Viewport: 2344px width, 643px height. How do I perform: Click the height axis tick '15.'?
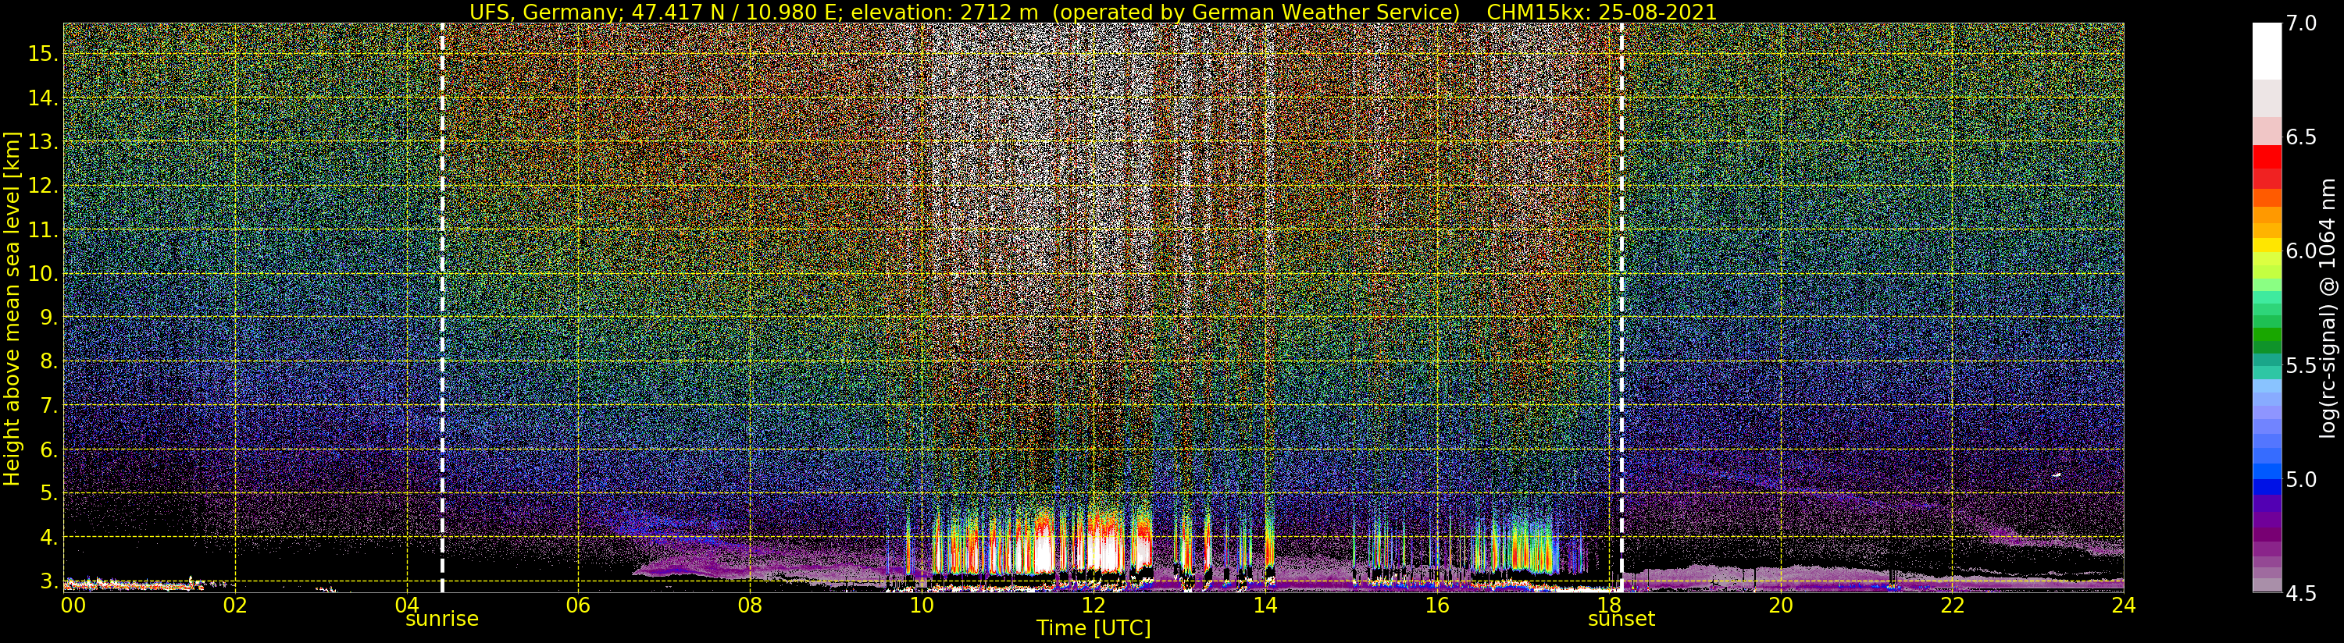tap(42, 54)
